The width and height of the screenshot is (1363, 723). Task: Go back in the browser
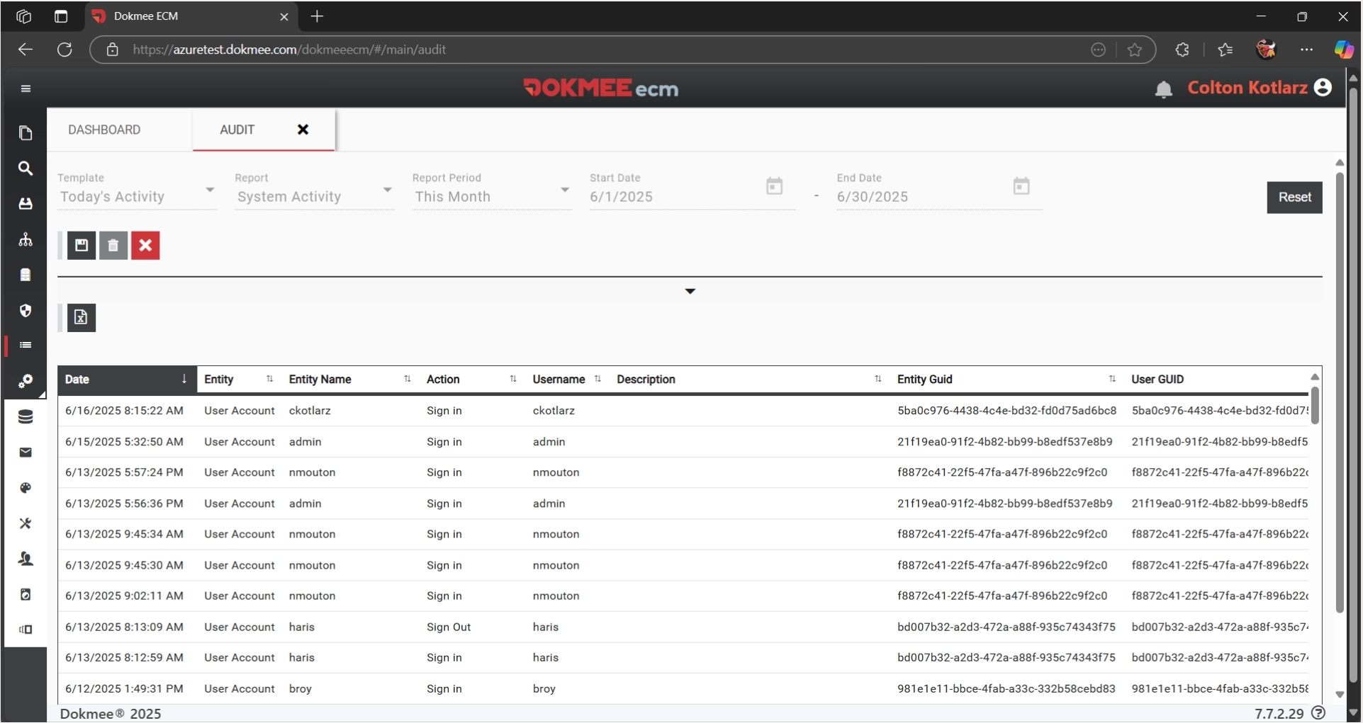[26, 50]
